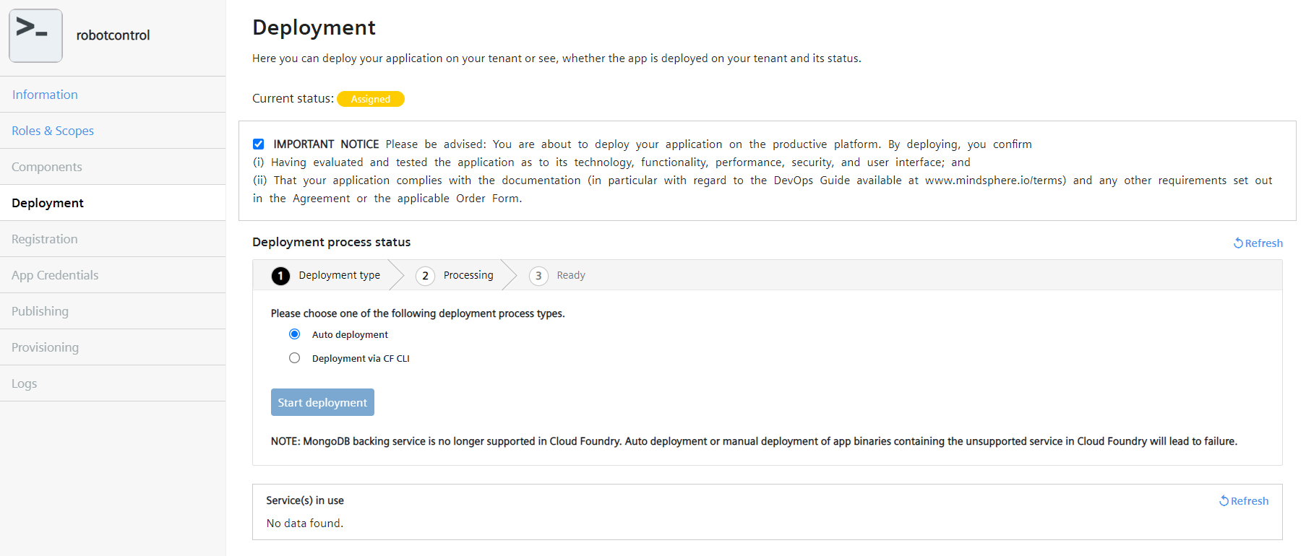Click step 3 Ready
The width and height of the screenshot is (1306, 556).
[557, 275]
